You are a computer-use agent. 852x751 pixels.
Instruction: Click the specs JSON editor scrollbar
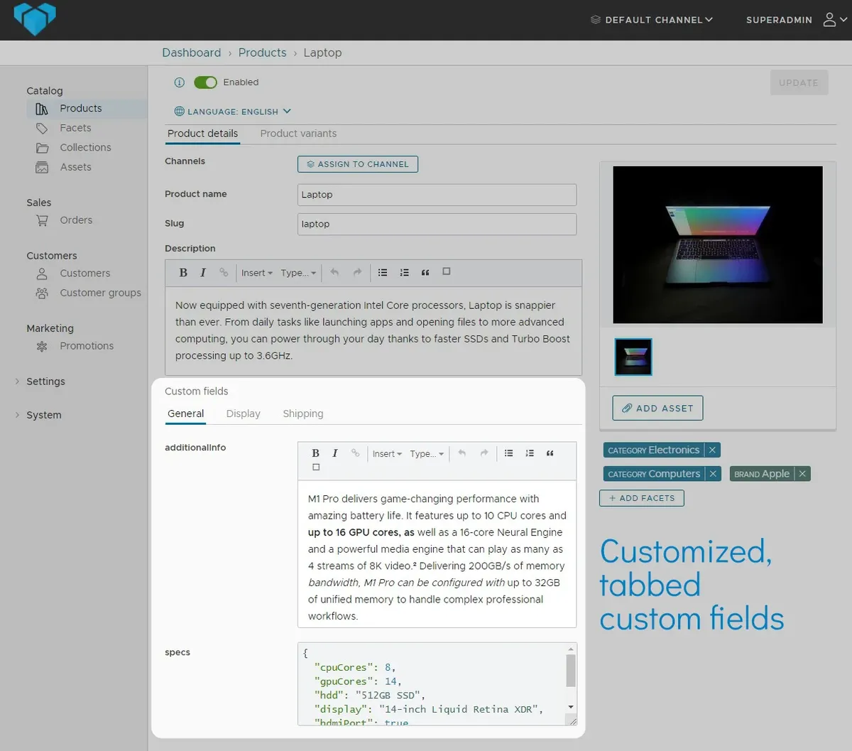tap(571, 671)
